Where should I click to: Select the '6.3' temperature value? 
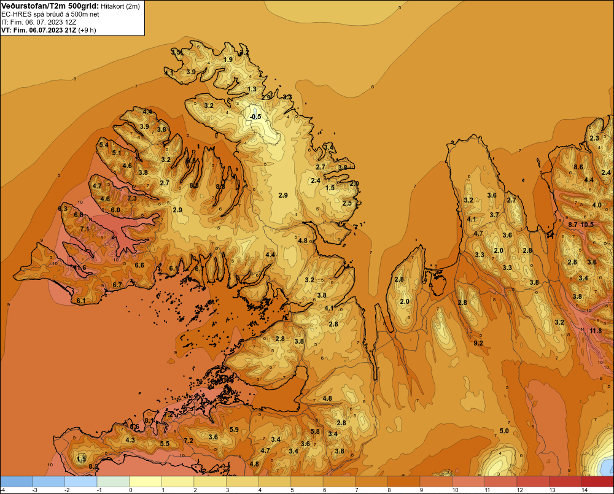[63, 209]
